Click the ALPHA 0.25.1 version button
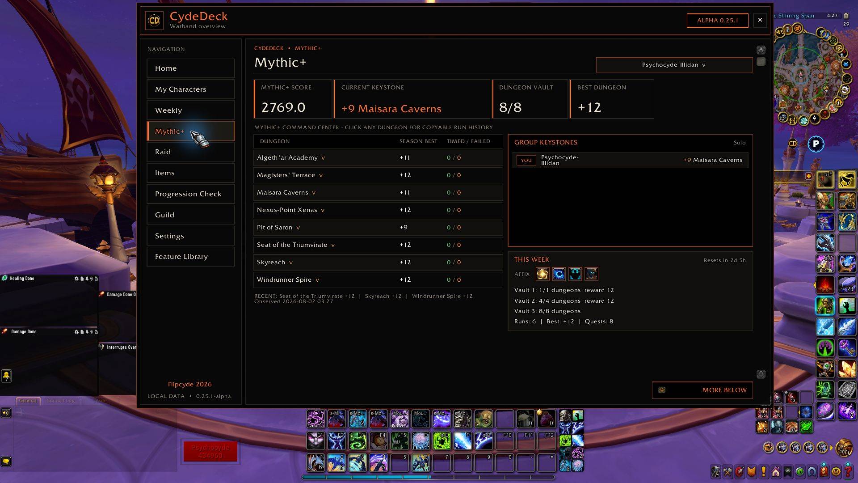The height and width of the screenshot is (483, 858). coord(717,20)
